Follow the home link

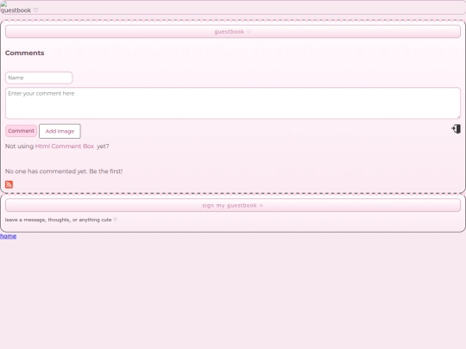(9, 236)
